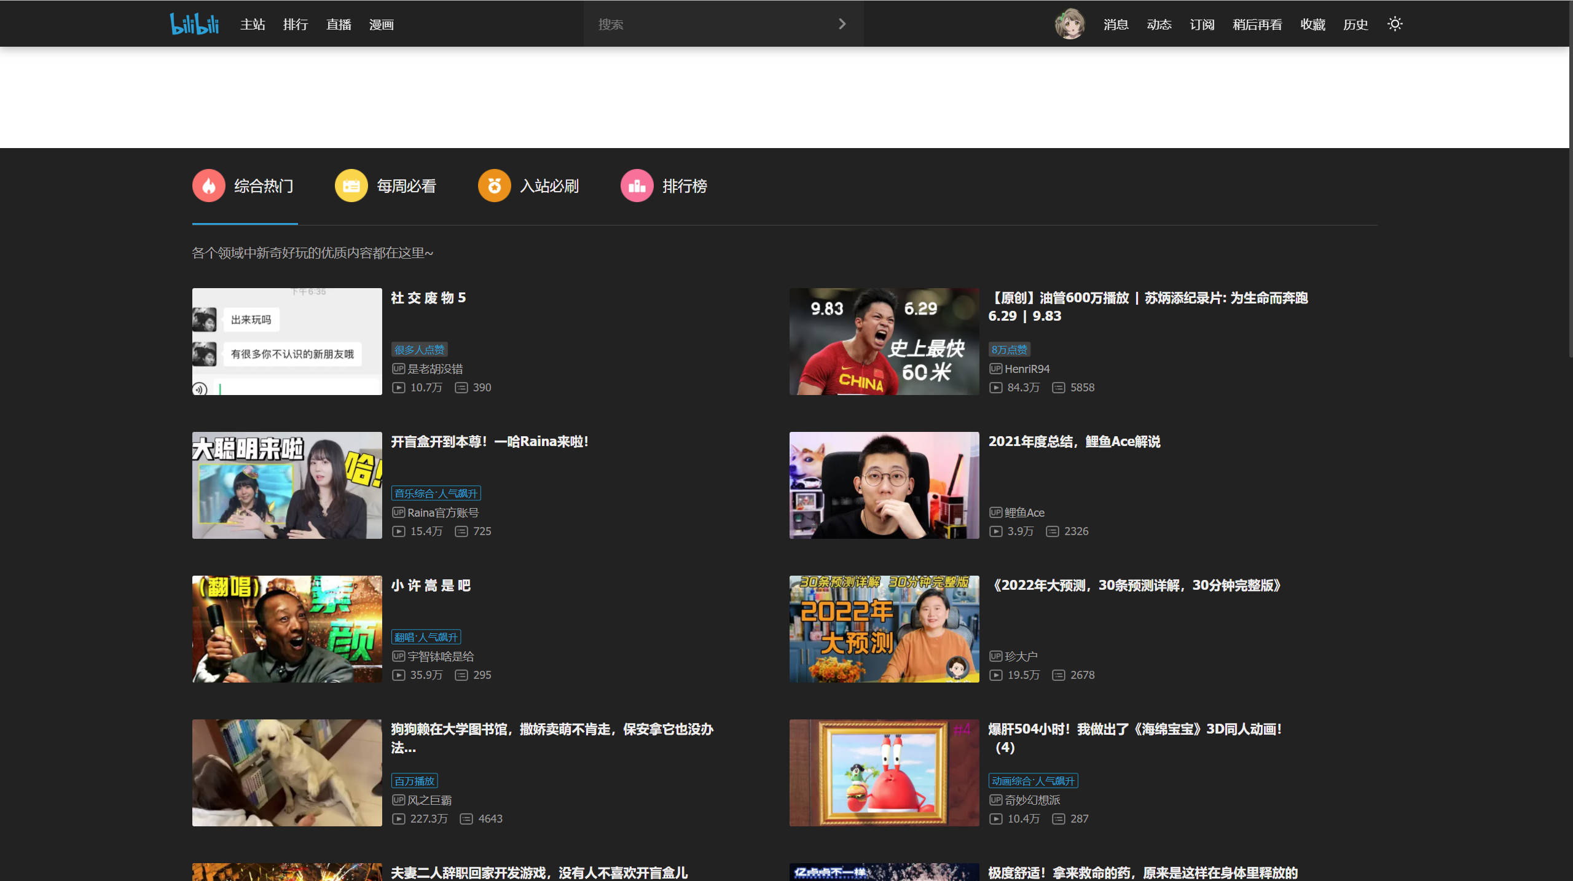Open uploader HenriR94

pos(1027,369)
